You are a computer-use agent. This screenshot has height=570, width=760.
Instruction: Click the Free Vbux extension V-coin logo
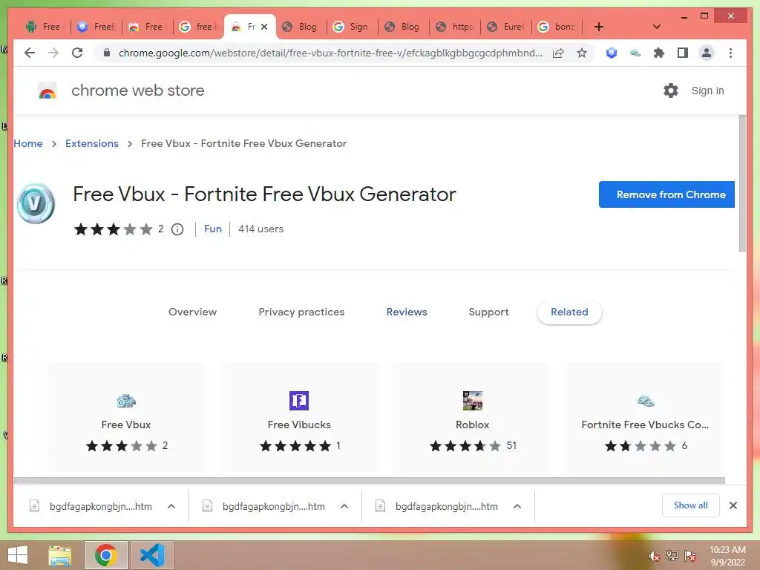(x=36, y=203)
